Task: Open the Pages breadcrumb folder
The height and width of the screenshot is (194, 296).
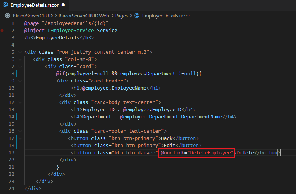Action: [x=121, y=16]
